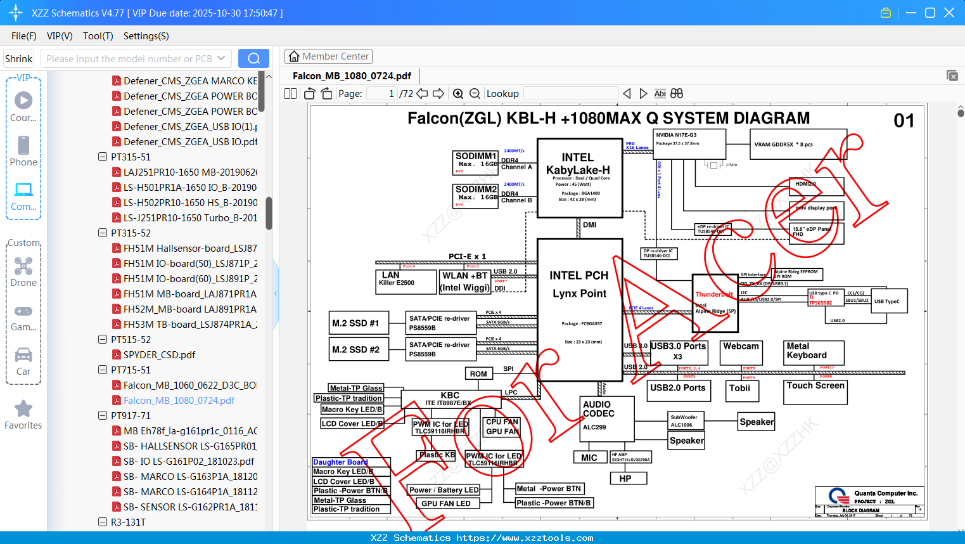The width and height of the screenshot is (965, 544).
Task: Open the VIP(V) menu
Action: [60, 36]
